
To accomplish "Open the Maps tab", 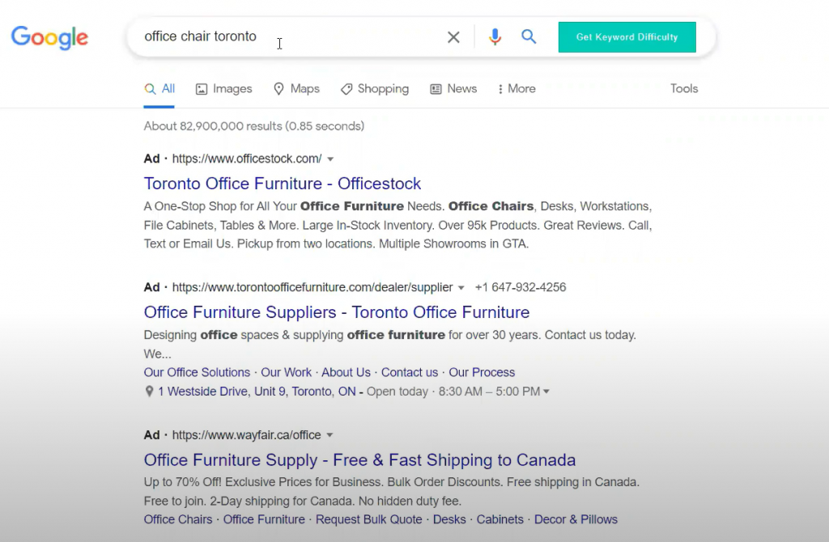I will tap(296, 89).
